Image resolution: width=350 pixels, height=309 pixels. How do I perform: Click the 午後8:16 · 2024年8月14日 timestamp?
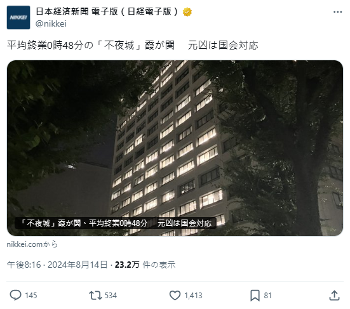(57, 265)
